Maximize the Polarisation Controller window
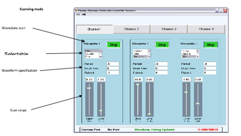Screen dimensions: 241x136 (221, 10)
